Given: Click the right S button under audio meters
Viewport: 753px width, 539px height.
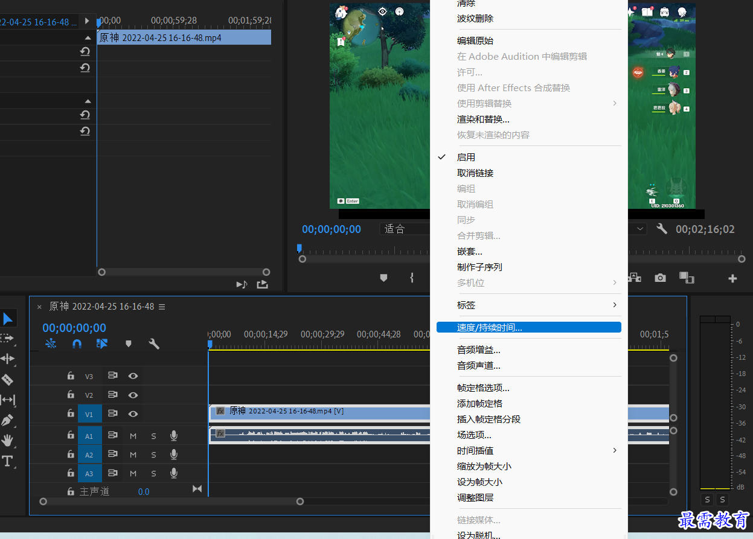Looking at the screenshot, I should 722,500.
